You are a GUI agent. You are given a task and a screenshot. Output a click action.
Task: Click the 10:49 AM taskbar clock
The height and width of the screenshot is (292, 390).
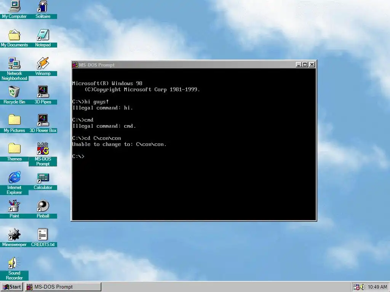pyautogui.click(x=377, y=287)
